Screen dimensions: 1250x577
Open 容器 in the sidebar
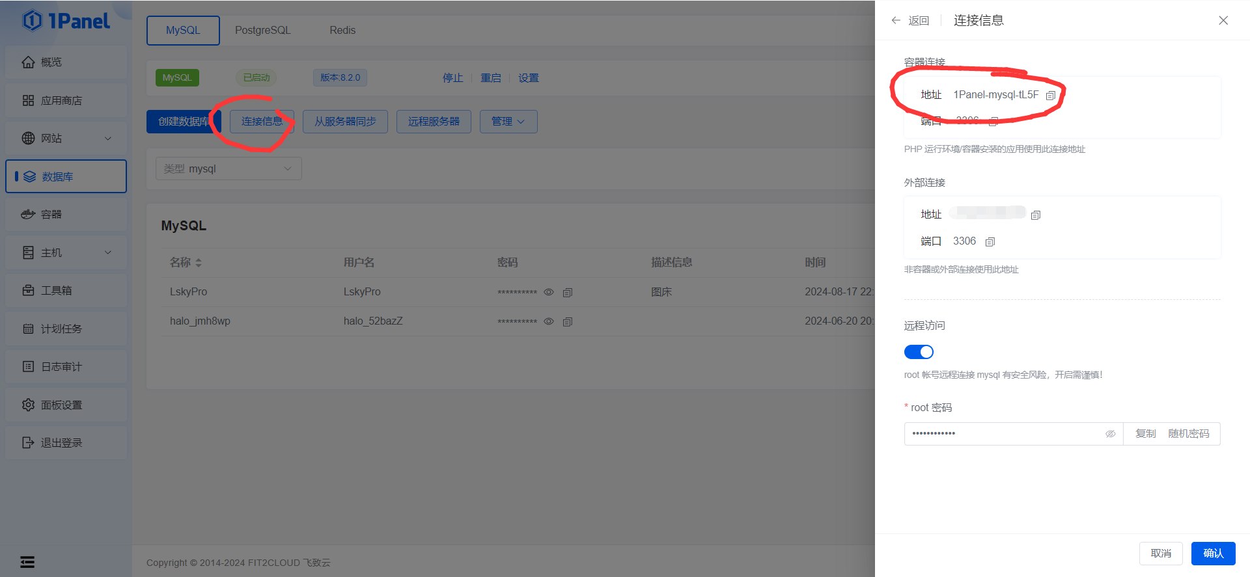pos(66,214)
